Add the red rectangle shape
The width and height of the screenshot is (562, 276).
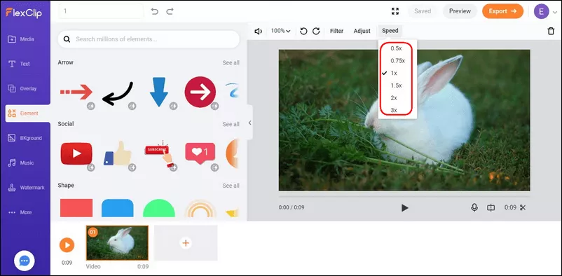[76, 208]
